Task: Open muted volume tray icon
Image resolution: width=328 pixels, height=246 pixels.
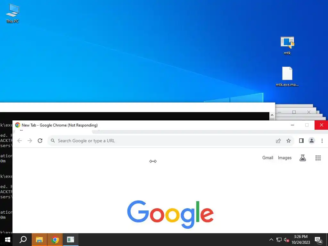Action: 286,240
